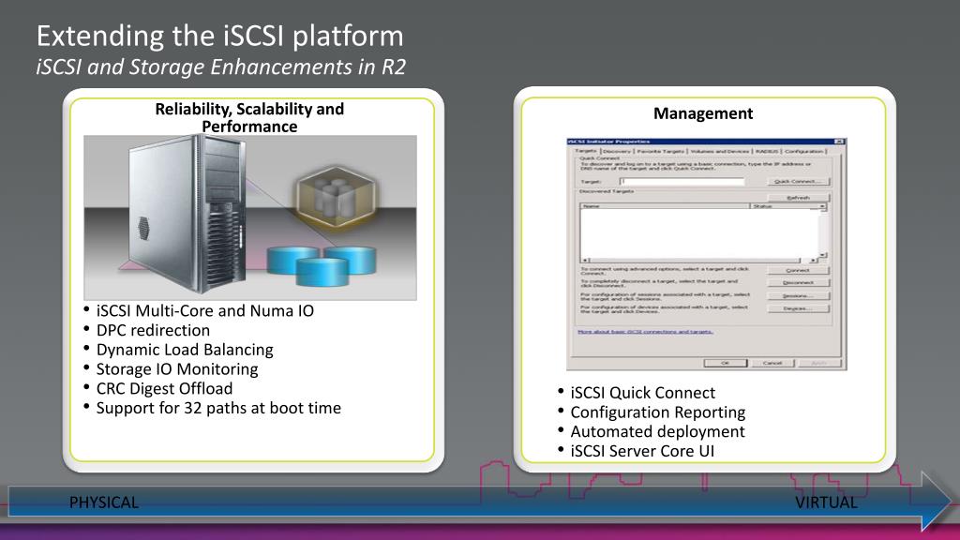Click the Devices button
The image size is (960, 540).
pyautogui.click(x=798, y=308)
